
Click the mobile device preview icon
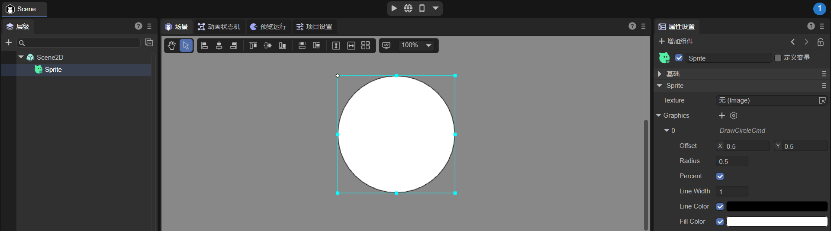pos(422,8)
